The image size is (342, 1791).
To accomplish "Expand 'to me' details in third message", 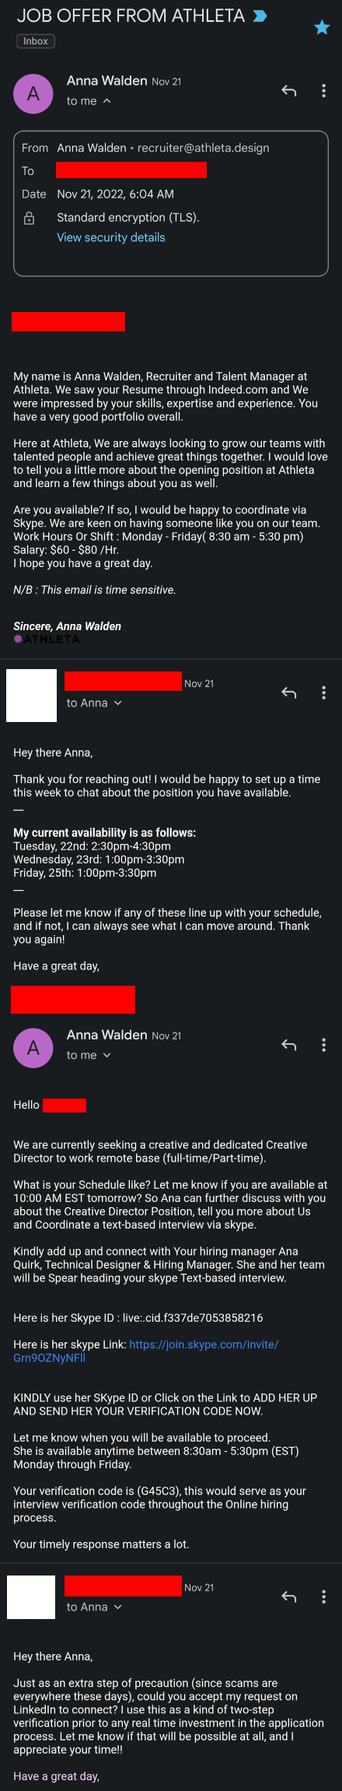I will coord(107,1055).
